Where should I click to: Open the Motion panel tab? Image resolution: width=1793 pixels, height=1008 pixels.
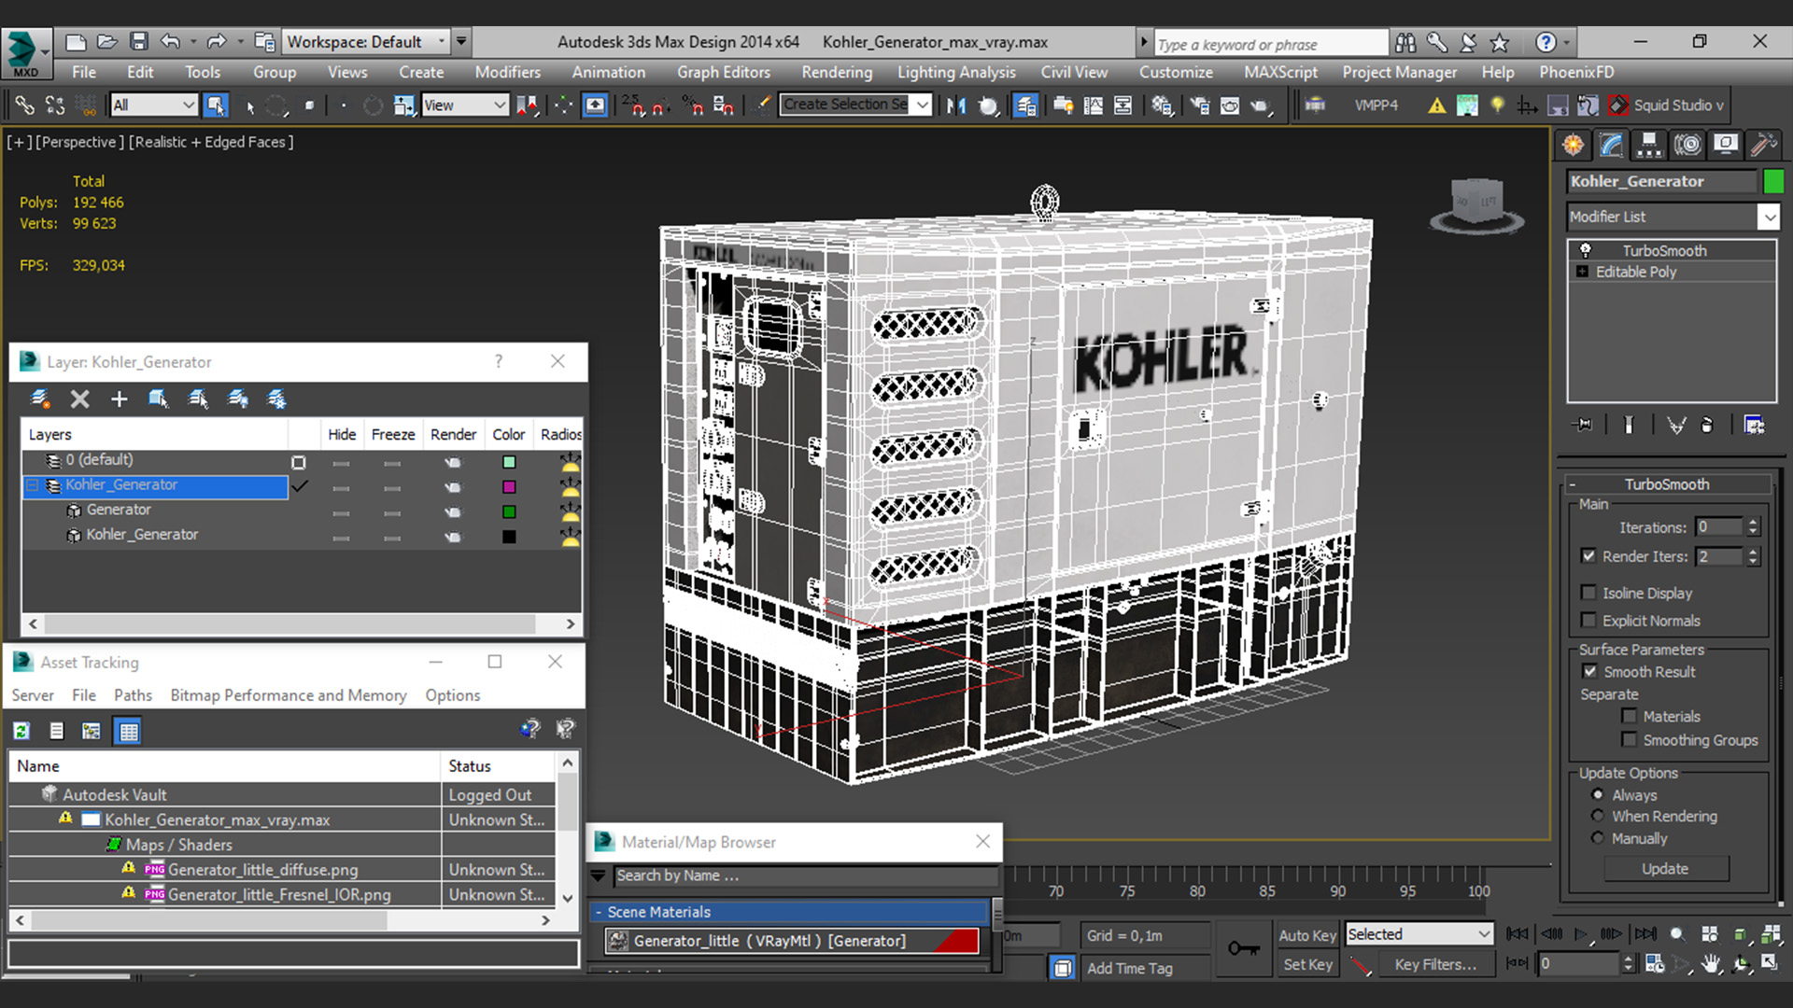point(1687,145)
